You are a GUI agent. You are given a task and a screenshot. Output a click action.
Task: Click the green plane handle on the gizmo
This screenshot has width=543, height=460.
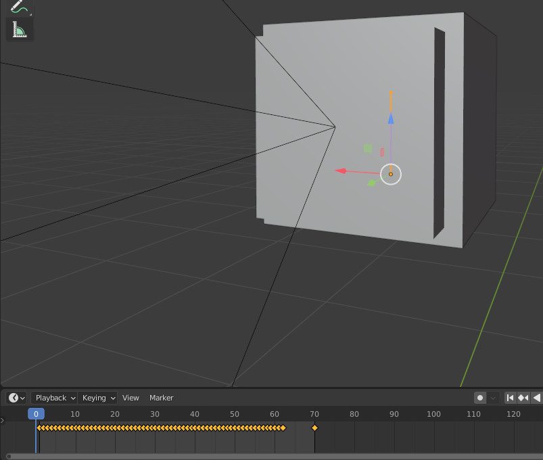pos(368,148)
